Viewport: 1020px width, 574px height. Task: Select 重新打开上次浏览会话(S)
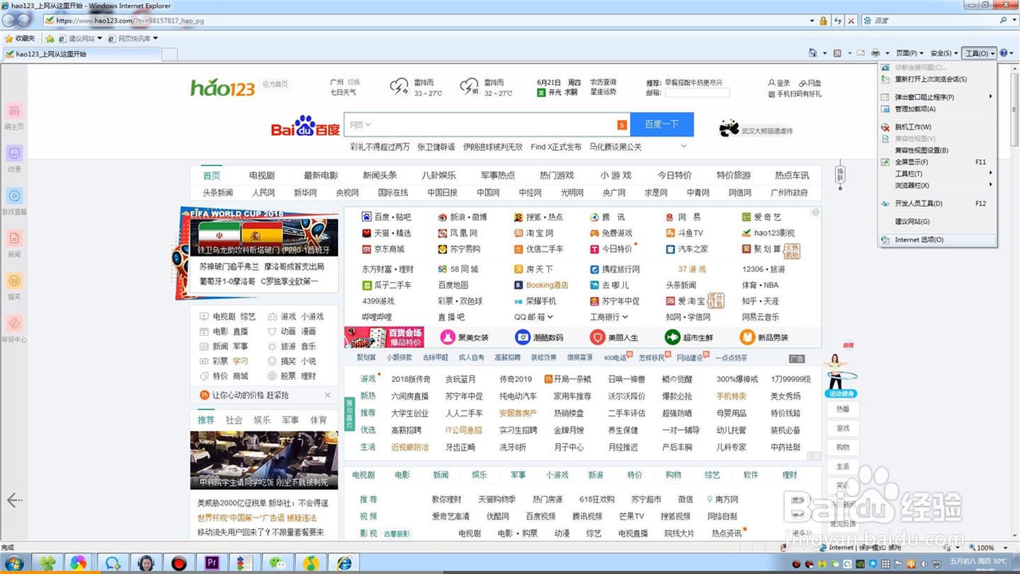[937, 79]
